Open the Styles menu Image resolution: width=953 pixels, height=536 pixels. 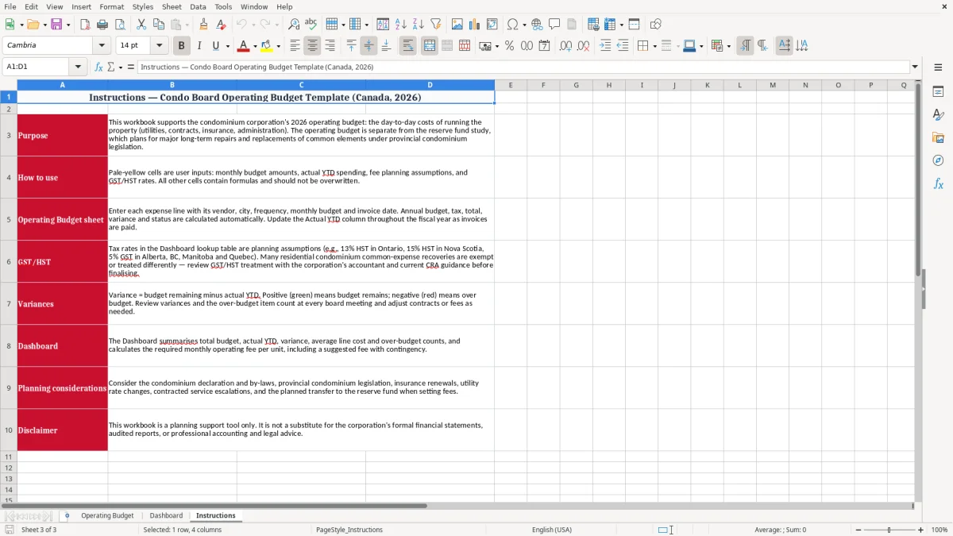pos(143,6)
